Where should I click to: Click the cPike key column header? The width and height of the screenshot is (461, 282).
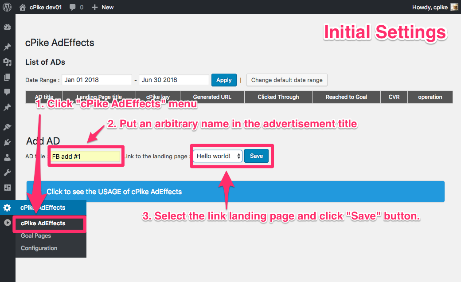158,97
